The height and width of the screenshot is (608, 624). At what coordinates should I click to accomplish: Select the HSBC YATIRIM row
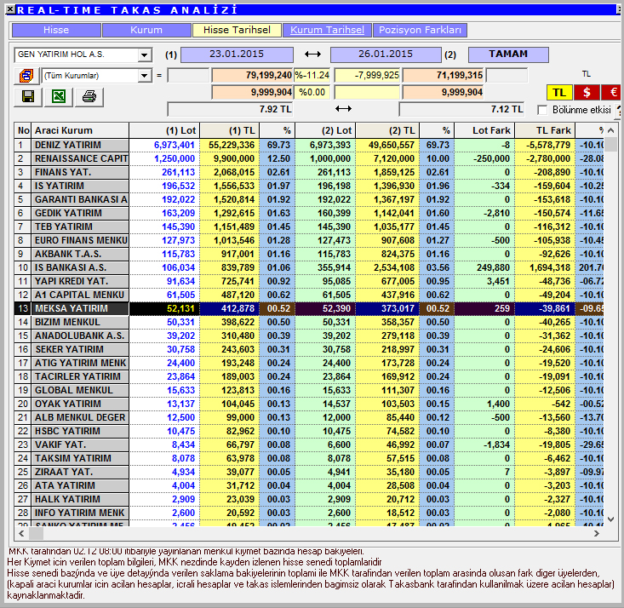click(309, 431)
